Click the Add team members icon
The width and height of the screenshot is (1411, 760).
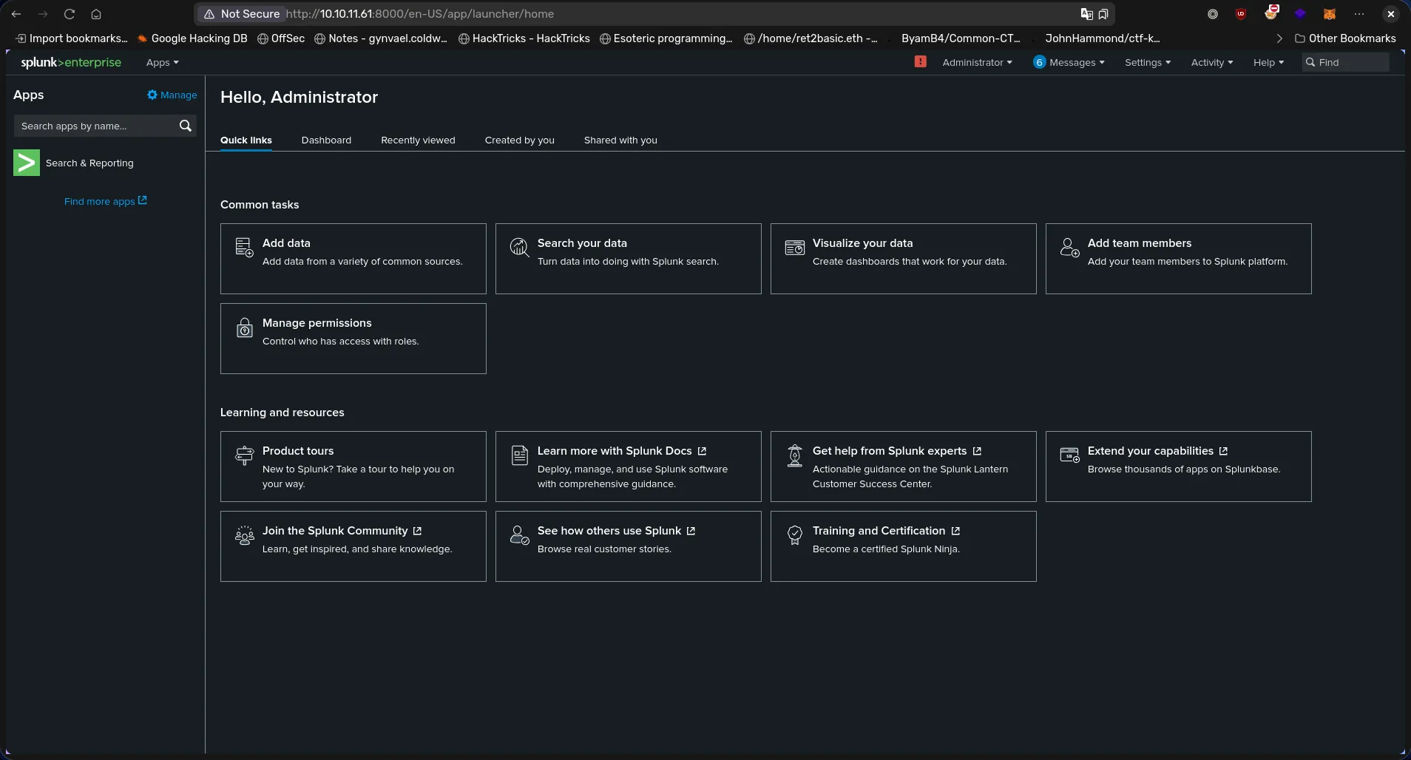(1070, 247)
